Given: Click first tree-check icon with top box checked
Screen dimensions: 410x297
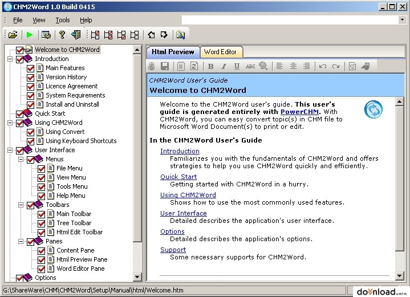Looking at the screenshot, I should [x=95, y=35].
